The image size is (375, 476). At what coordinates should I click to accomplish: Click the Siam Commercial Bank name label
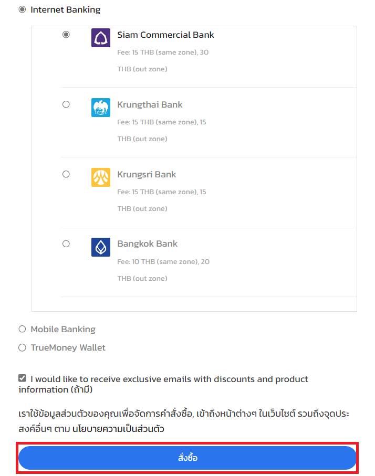point(165,35)
